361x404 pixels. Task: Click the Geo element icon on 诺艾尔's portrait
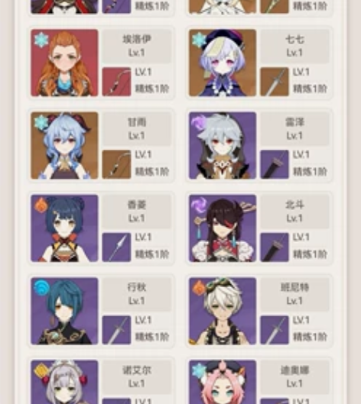(41, 370)
